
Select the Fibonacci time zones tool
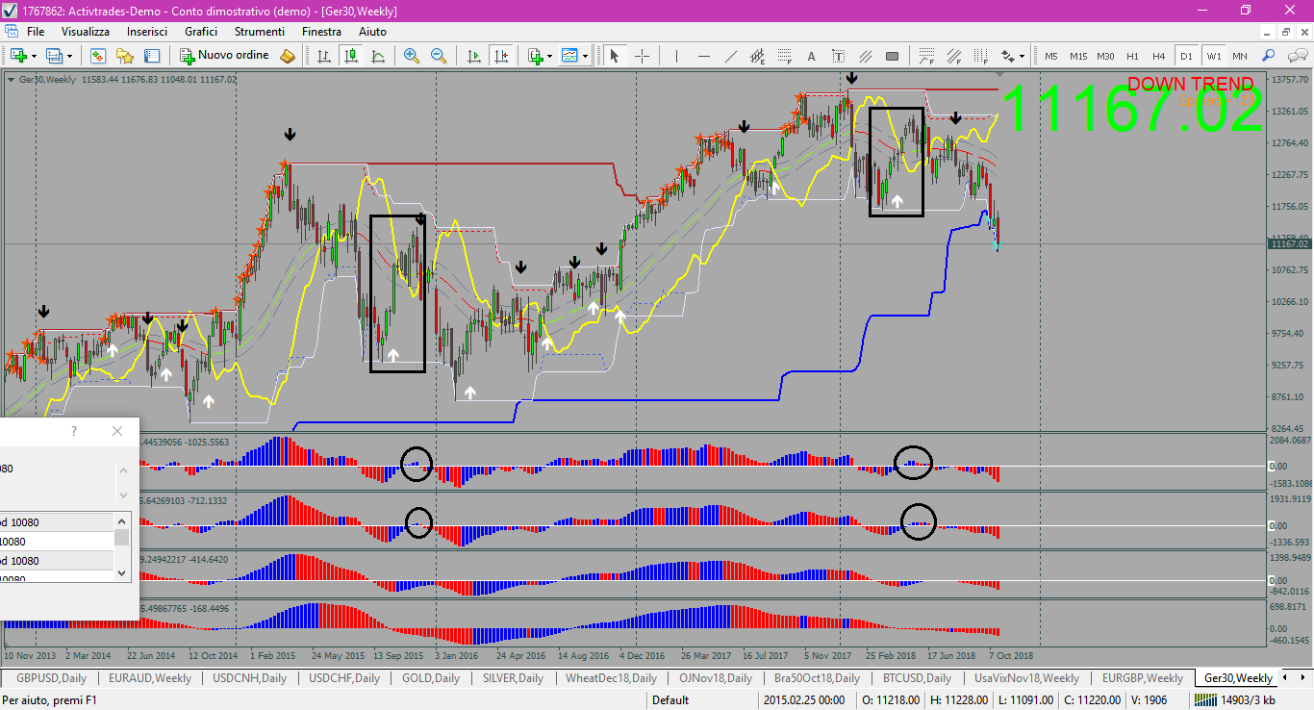pyautogui.click(x=980, y=56)
